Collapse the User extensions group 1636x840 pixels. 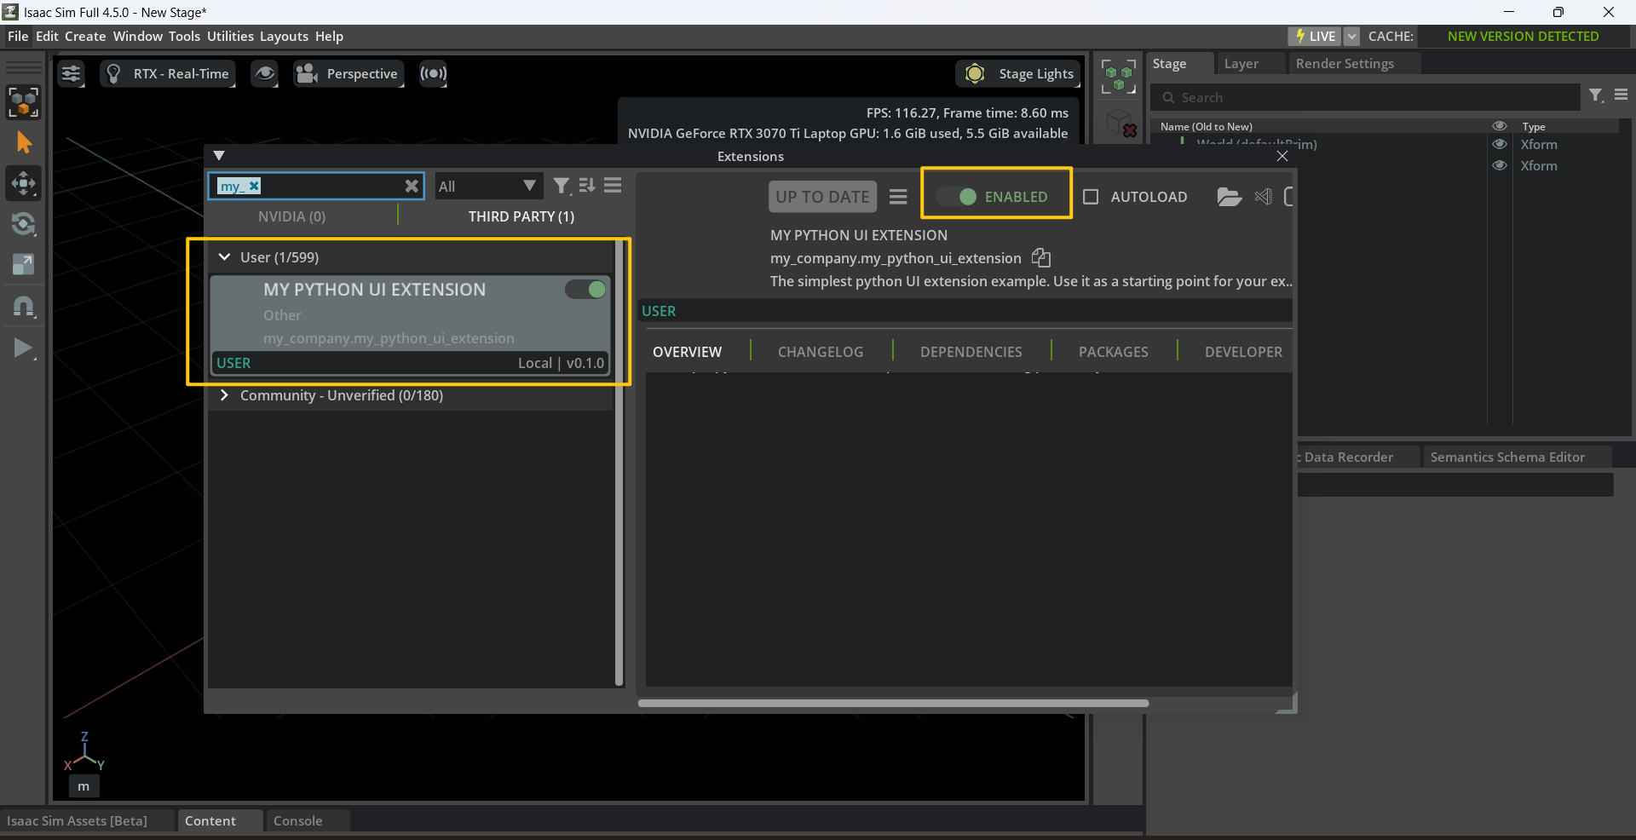225,257
